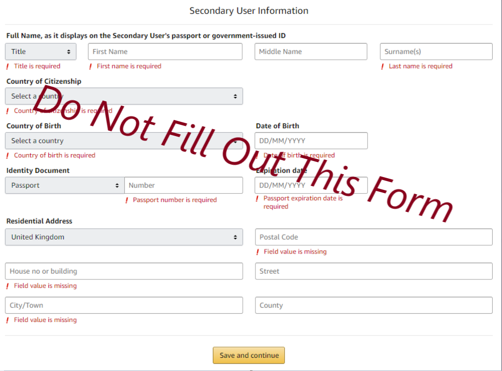This screenshot has width=502, height=371.
Task: Click the Street input field
Action: click(373, 271)
